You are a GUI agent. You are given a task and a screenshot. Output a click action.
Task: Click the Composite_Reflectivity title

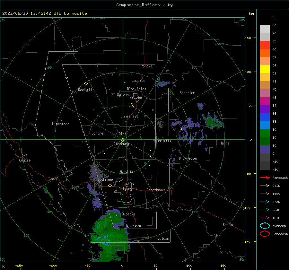pyautogui.click(x=144, y=5)
